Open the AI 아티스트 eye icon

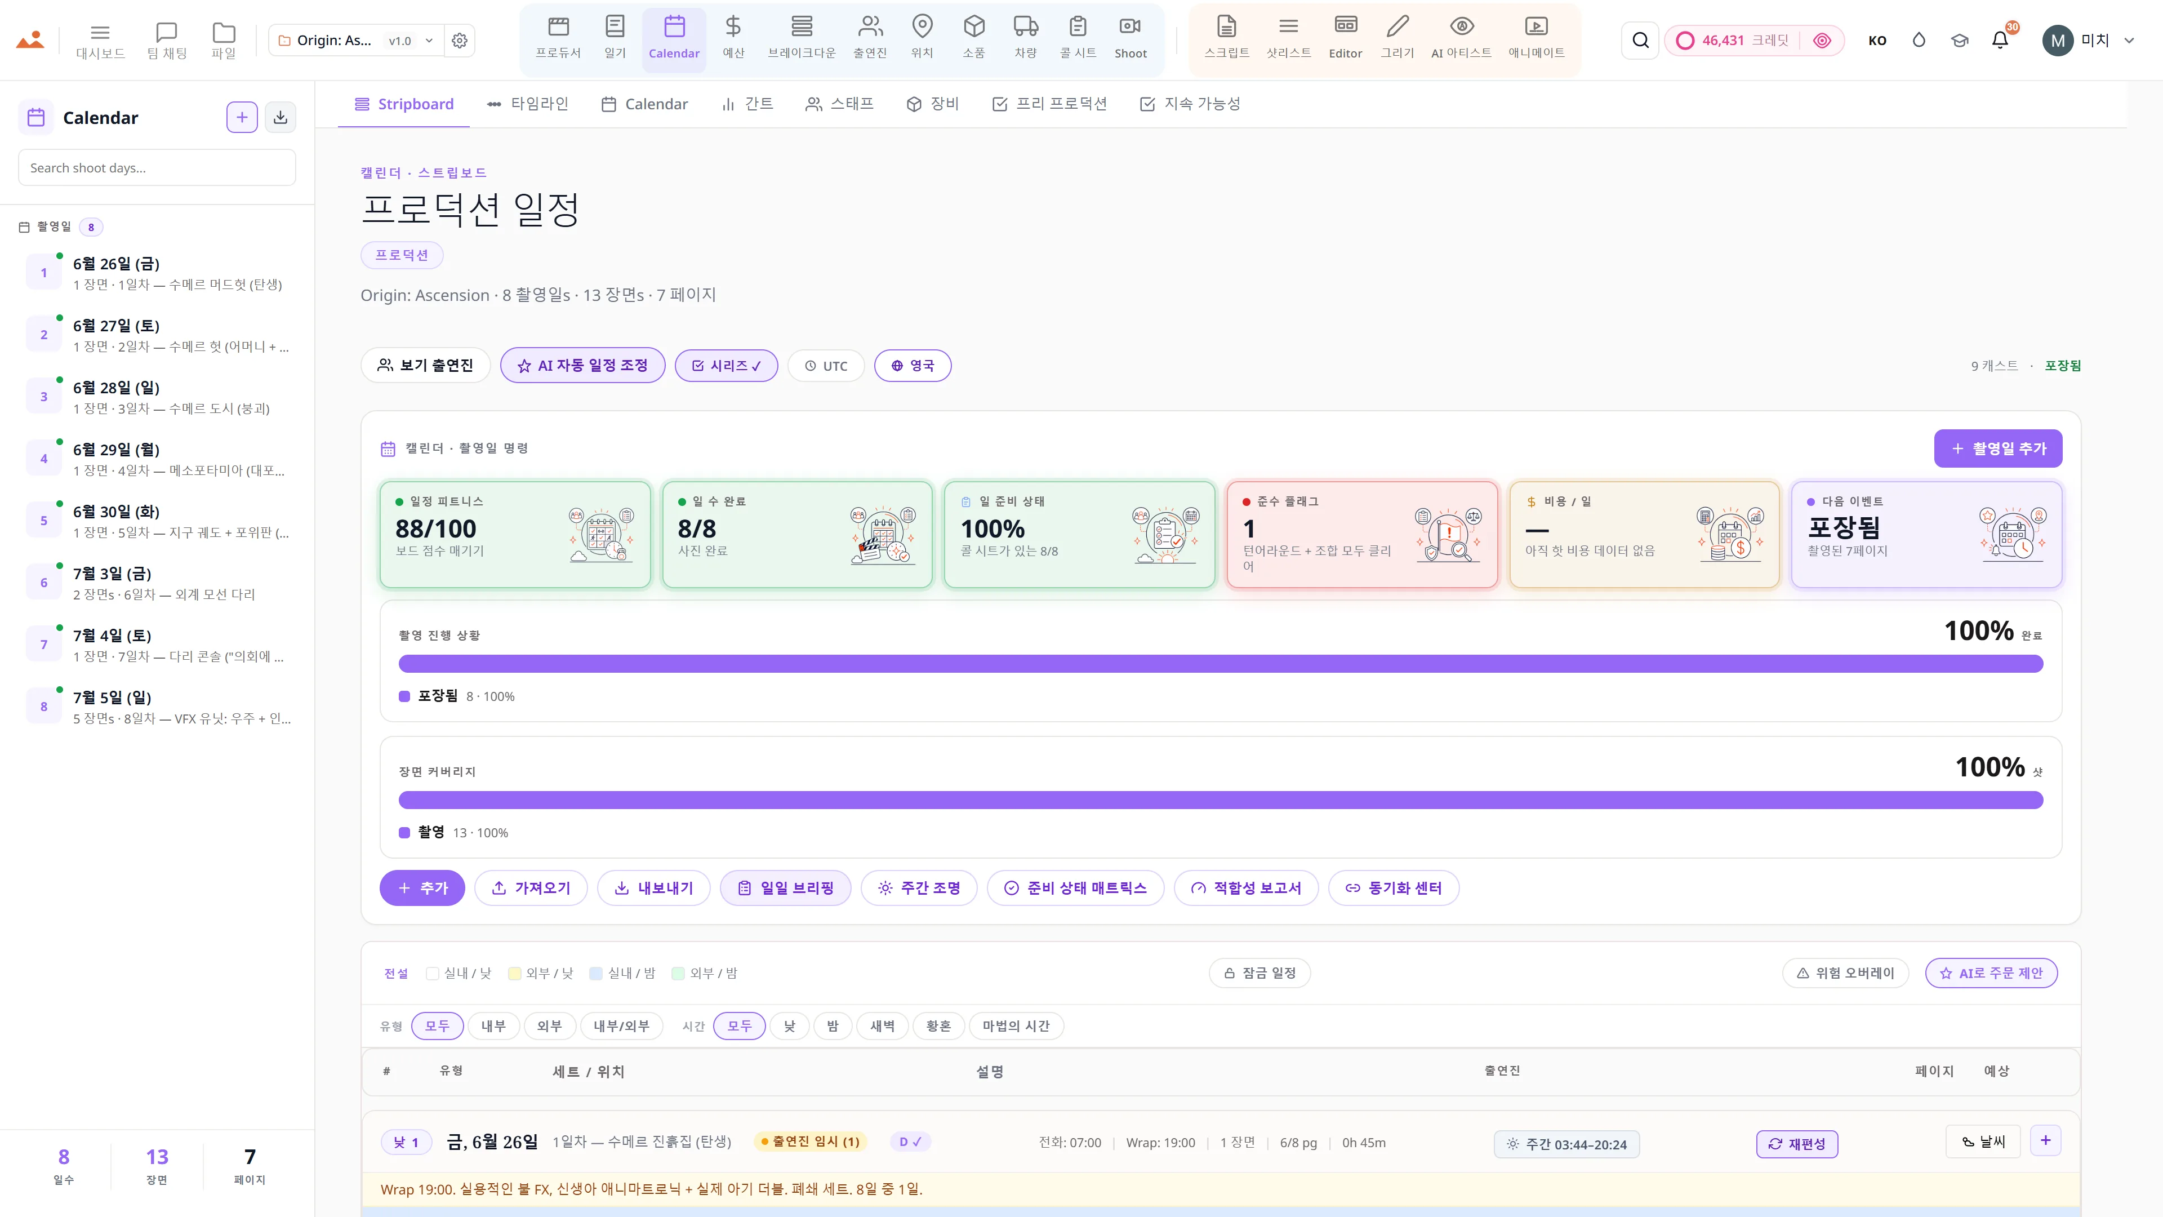pyautogui.click(x=1461, y=39)
